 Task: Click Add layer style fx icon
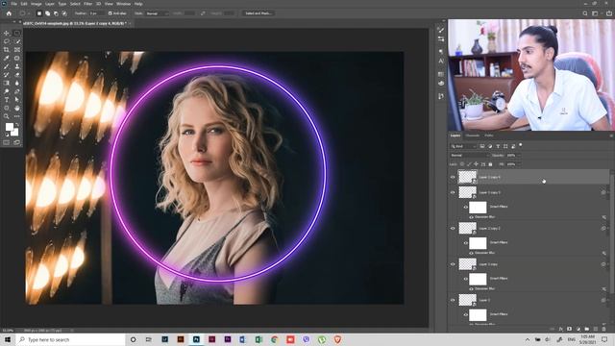[x=561, y=329]
